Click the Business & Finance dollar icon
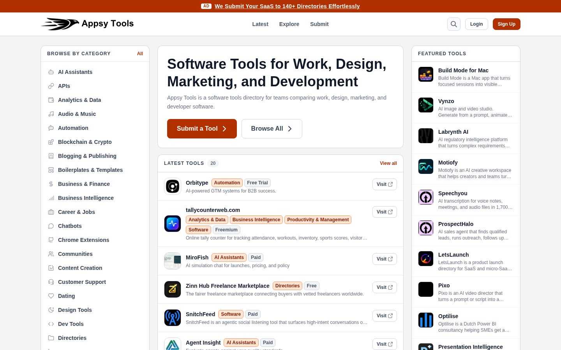561x350 pixels. 51,184
